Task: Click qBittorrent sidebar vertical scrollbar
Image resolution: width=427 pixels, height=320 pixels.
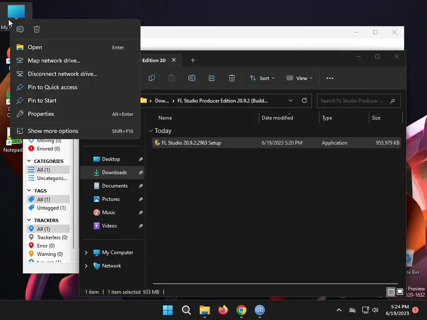Action: 73,194
